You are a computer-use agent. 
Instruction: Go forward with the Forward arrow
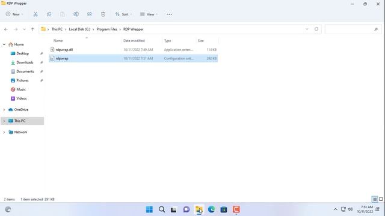point(16,29)
